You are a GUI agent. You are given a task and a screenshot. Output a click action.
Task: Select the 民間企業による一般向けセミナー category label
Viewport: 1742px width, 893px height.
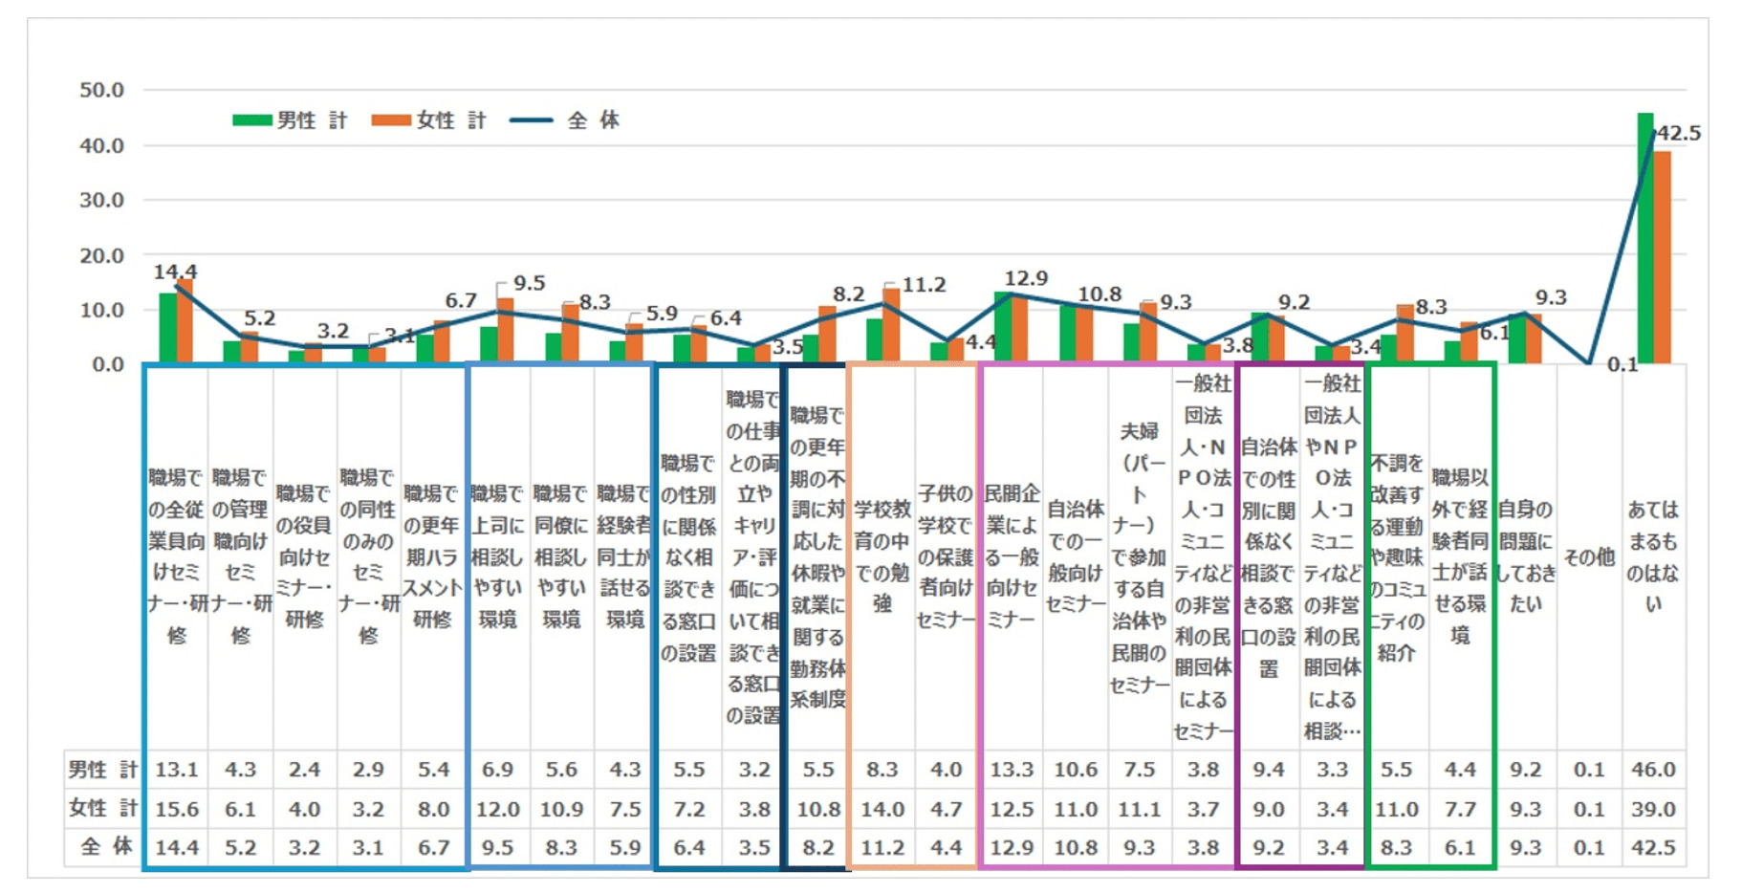pyautogui.click(x=1012, y=556)
